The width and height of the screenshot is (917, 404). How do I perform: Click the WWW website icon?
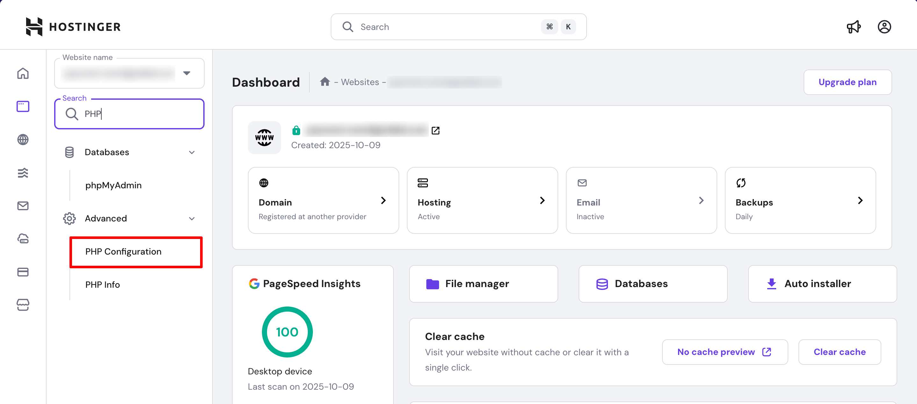[x=264, y=137]
